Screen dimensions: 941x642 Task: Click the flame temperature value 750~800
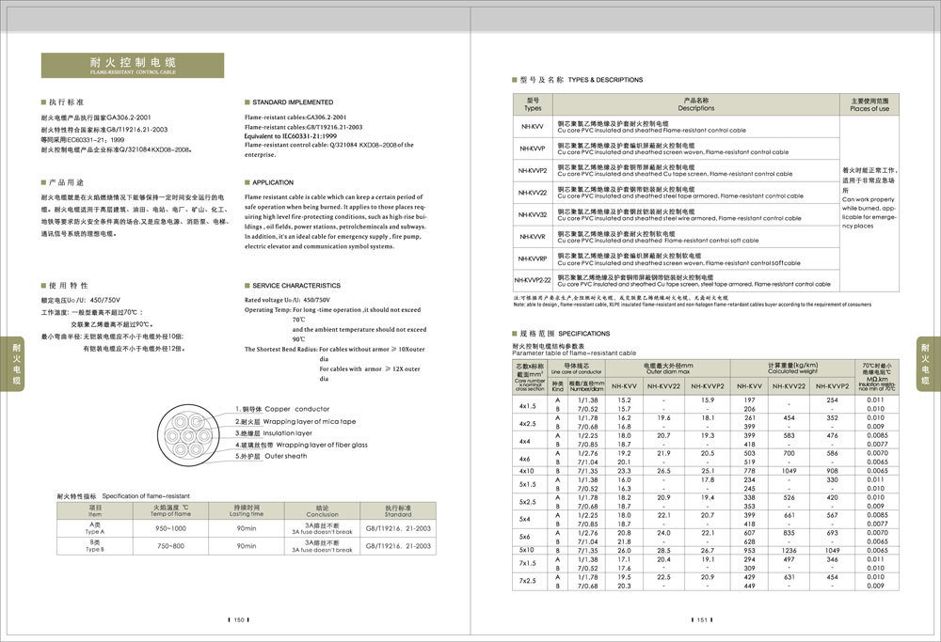pyautogui.click(x=170, y=546)
